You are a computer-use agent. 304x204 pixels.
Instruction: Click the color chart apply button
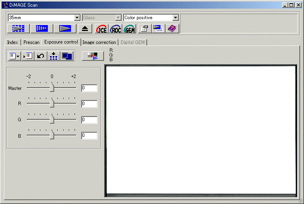pos(93,56)
